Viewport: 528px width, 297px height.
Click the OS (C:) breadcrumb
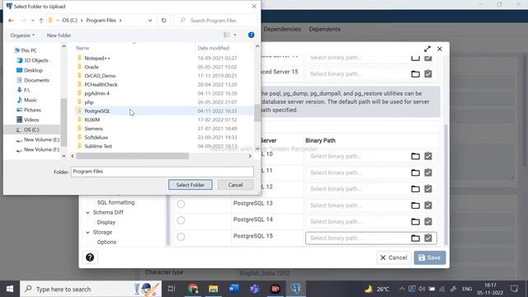coord(69,21)
